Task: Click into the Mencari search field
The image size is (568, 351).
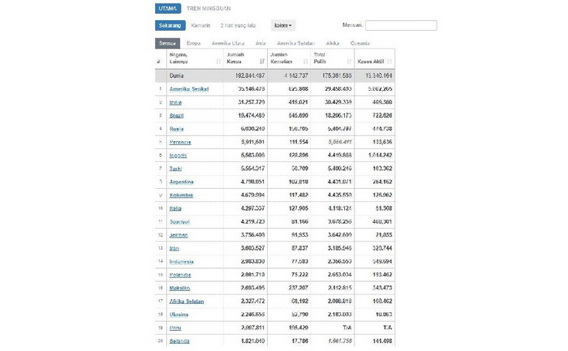Action: click(401, 25)
